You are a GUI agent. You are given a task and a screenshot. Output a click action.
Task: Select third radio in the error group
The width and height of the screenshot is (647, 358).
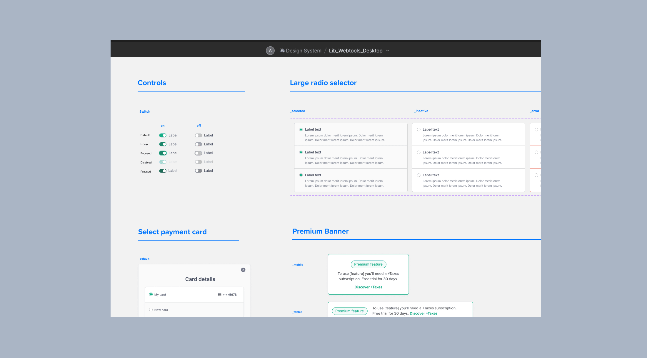pos(536,175)
